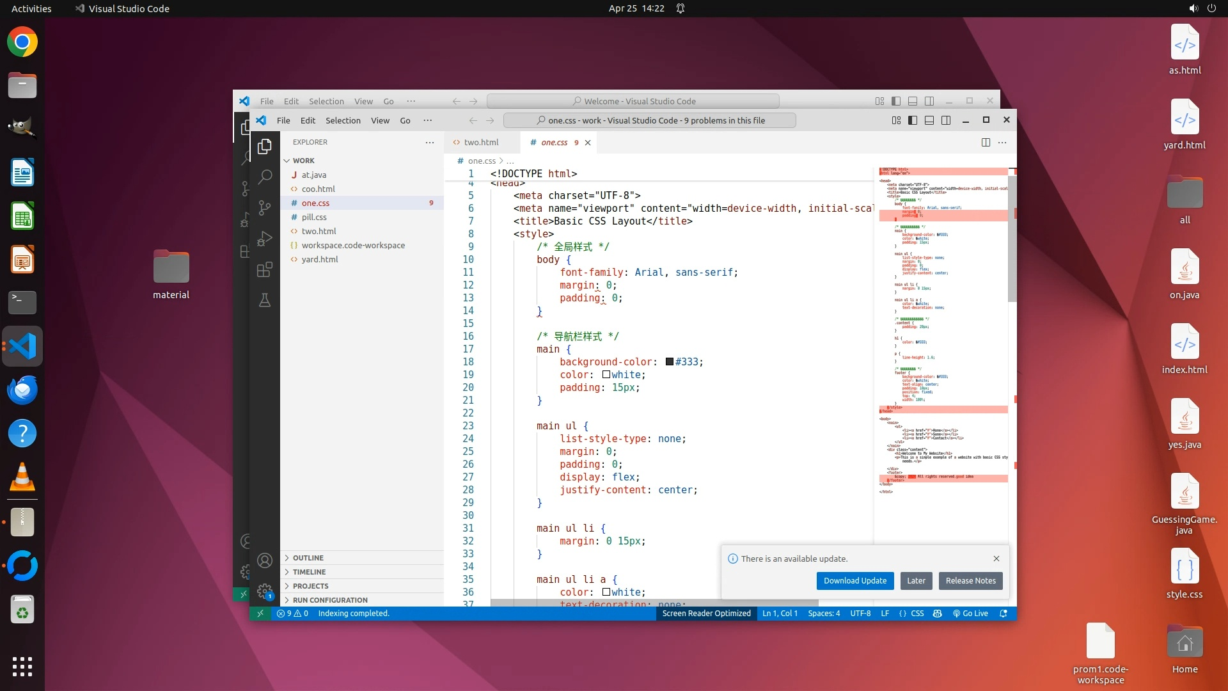
Task: Open the Source Control view icon
Action: [x=265, y=208]
